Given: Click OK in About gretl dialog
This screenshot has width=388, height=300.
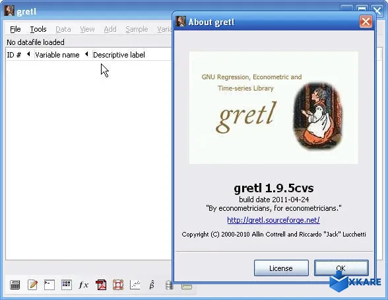Looking at the screenshot, I should 341,268.
